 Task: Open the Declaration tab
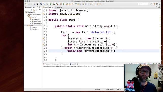[64, 64]
